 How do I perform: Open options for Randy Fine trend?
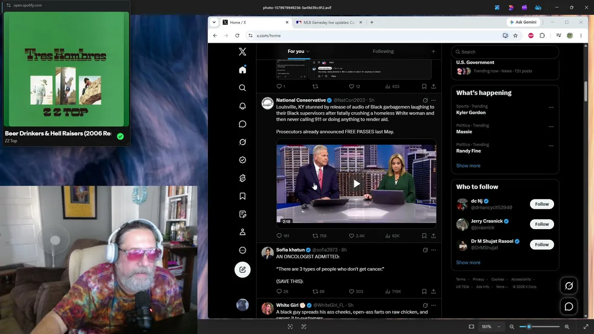551,146
